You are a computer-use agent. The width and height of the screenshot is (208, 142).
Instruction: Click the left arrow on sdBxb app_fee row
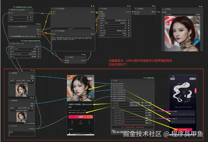tap(113, 108)
